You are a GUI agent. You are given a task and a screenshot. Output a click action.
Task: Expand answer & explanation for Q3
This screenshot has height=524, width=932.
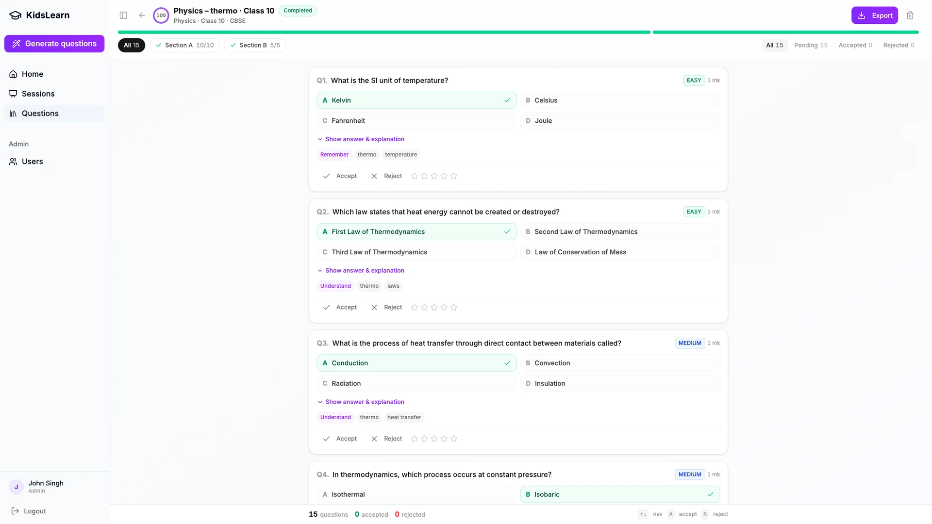[x=361, y=402]
